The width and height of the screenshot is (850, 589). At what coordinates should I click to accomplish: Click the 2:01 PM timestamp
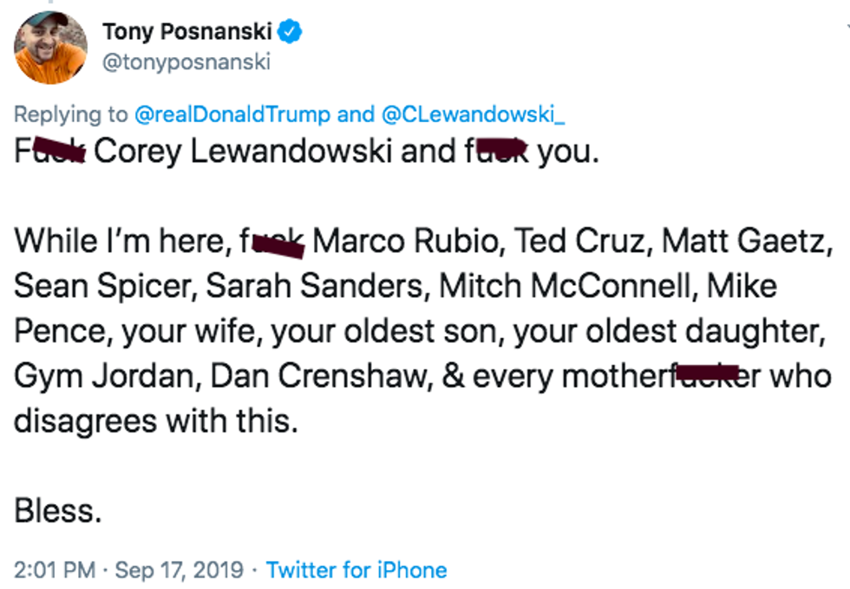click(56, 570)
